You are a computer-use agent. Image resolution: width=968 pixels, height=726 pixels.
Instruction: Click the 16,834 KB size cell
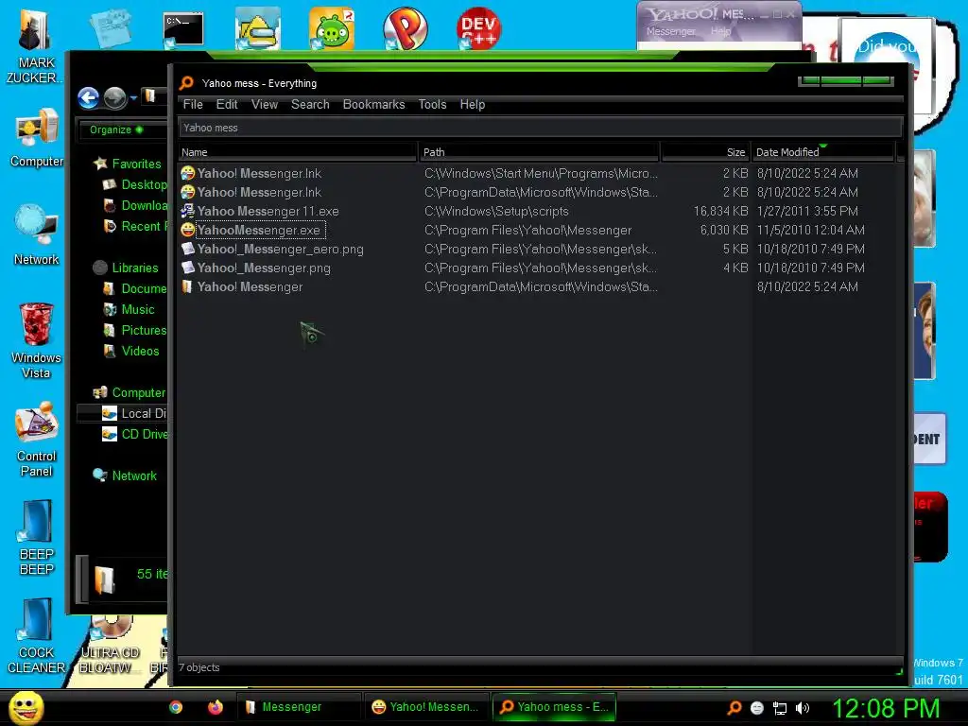(720, 211)
